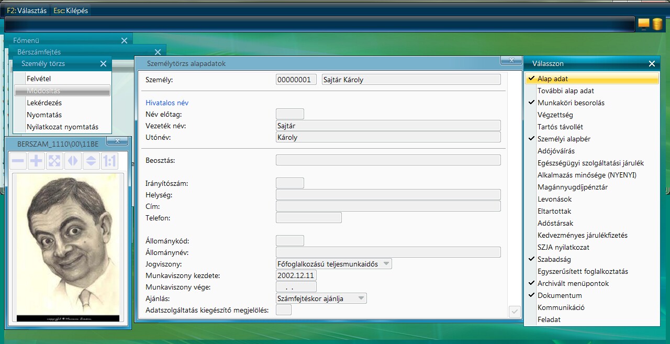The height and width of the screenshot is (344, 670).
Task: Close the Válasszon panel
Action: 652,63
